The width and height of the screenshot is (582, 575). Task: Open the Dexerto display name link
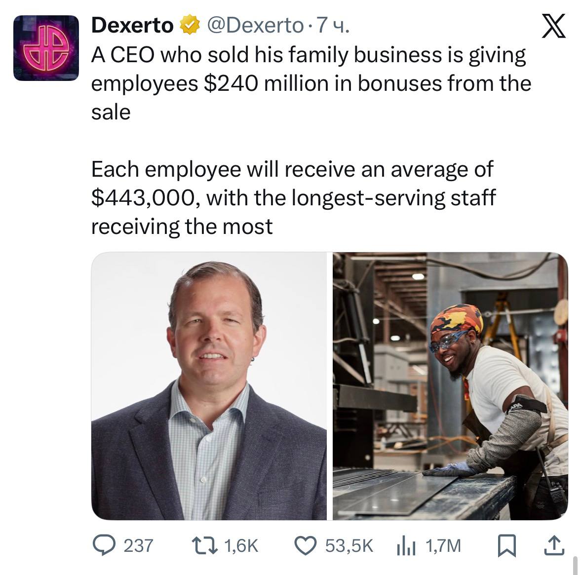[x=132, y=25]
